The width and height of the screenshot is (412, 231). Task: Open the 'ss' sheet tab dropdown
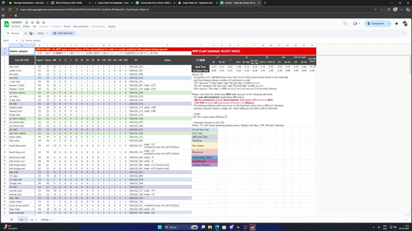35,220
